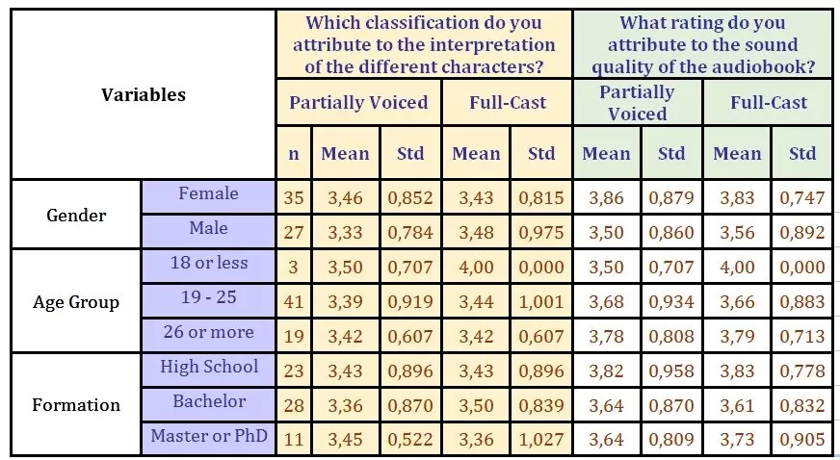Select the character interpretation question header
Viewport: 840px width, 460px height.
(424, 44)
